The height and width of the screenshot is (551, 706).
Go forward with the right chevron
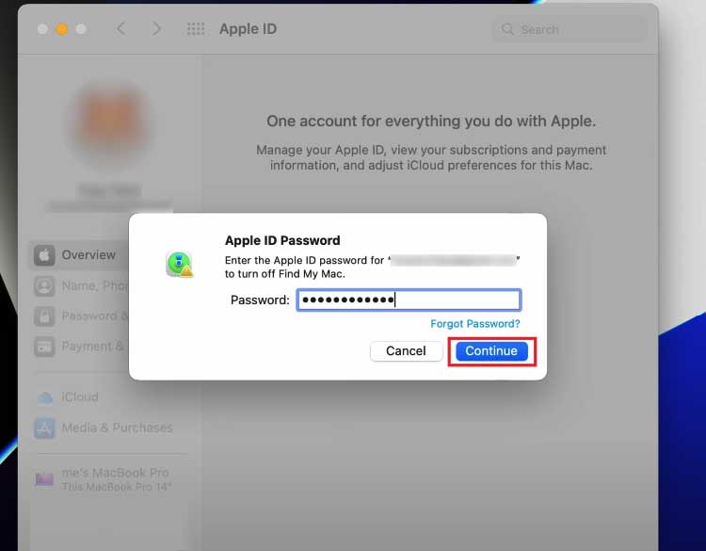pos(156,29)
